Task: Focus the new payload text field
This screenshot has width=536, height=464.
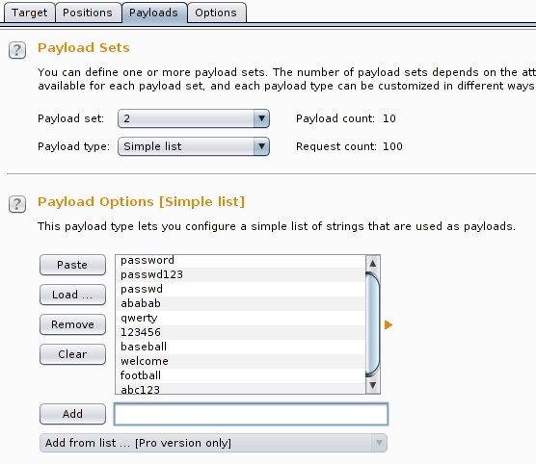Action: 251,414
